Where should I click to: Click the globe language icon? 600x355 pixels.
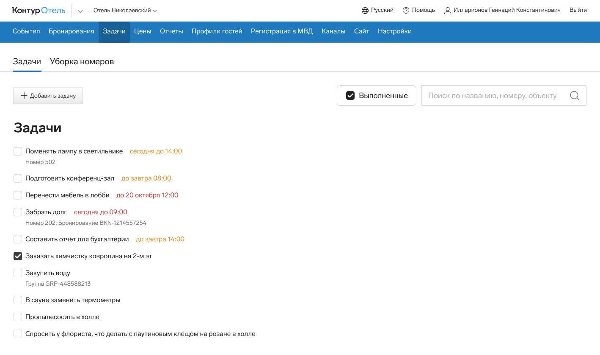point(365,10)
